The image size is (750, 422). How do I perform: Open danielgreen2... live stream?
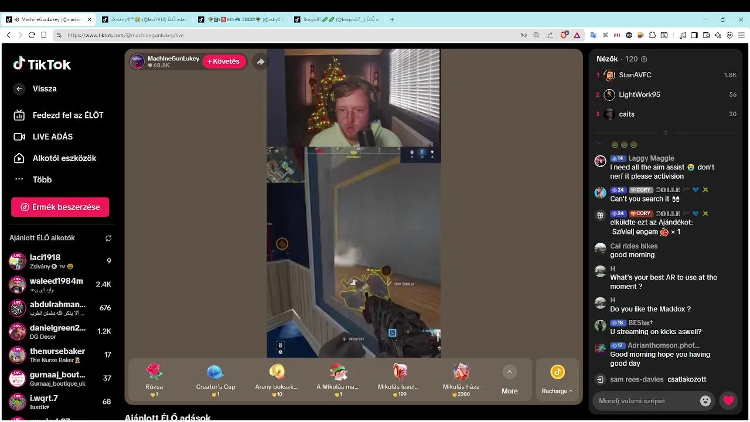point(60,332)
